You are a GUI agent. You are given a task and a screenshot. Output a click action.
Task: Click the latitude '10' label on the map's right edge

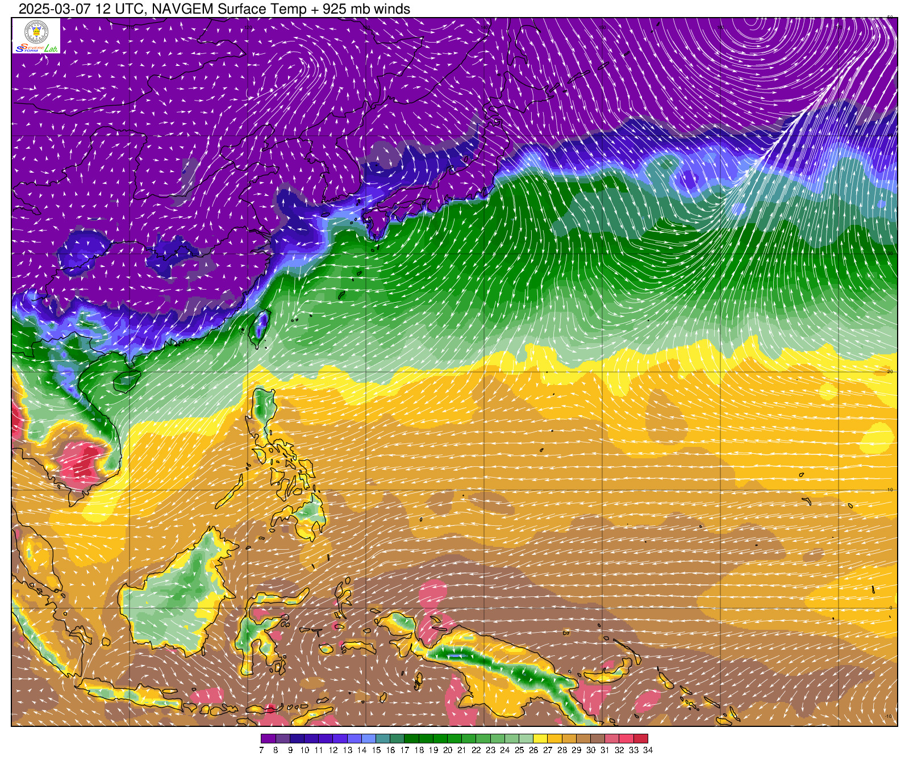890,490
